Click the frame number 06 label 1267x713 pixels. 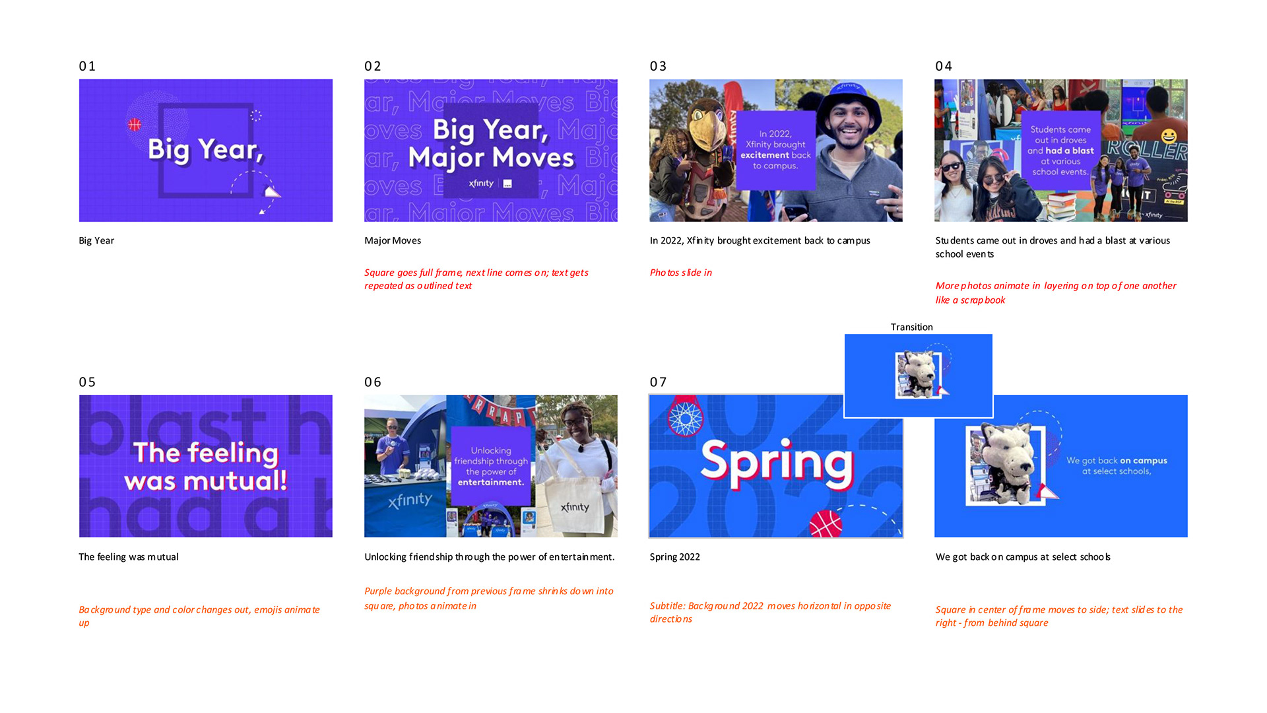pos(373,382)
